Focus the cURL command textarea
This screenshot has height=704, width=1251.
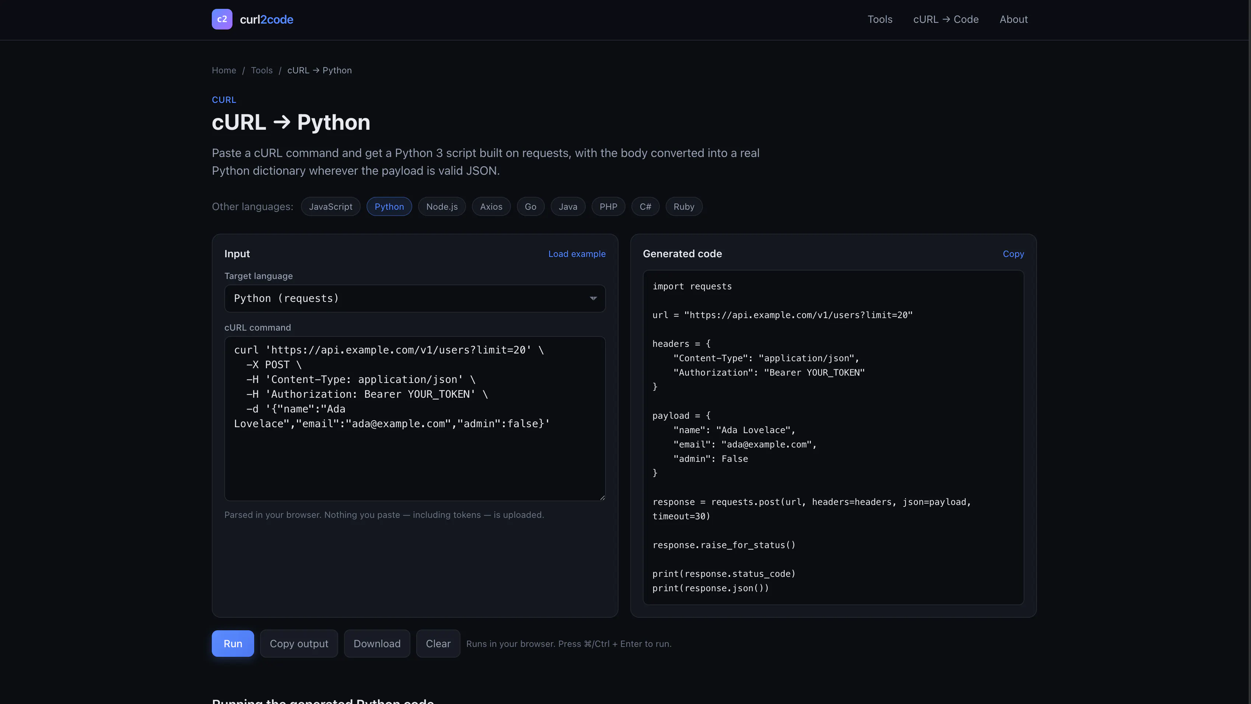click(x=415, y=418)
